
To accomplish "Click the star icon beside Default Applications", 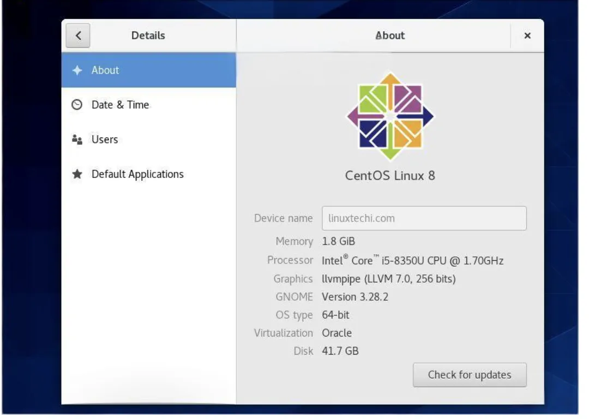I will [77, 174].
